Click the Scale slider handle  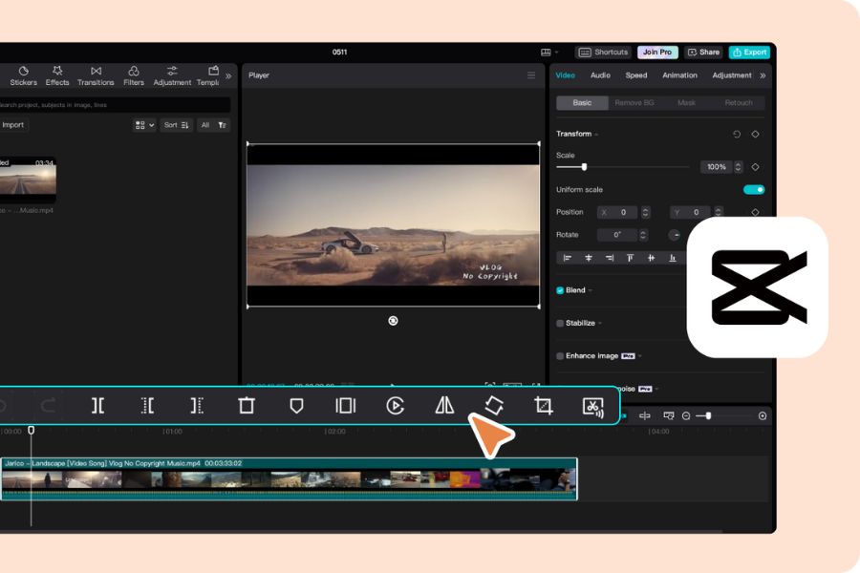584,167
